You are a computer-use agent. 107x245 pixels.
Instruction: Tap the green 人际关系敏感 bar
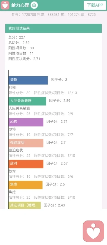pyautogui.click(x=27, y=101)
